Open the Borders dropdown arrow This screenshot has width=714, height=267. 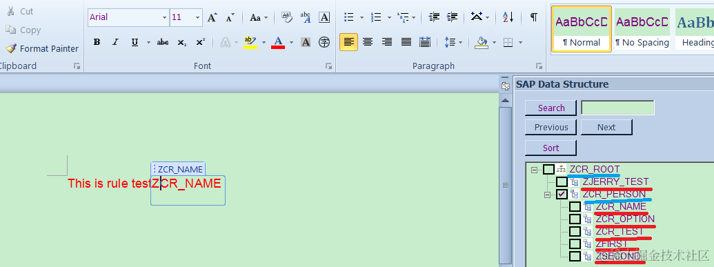pyautogui.click(x=520, y=42)
